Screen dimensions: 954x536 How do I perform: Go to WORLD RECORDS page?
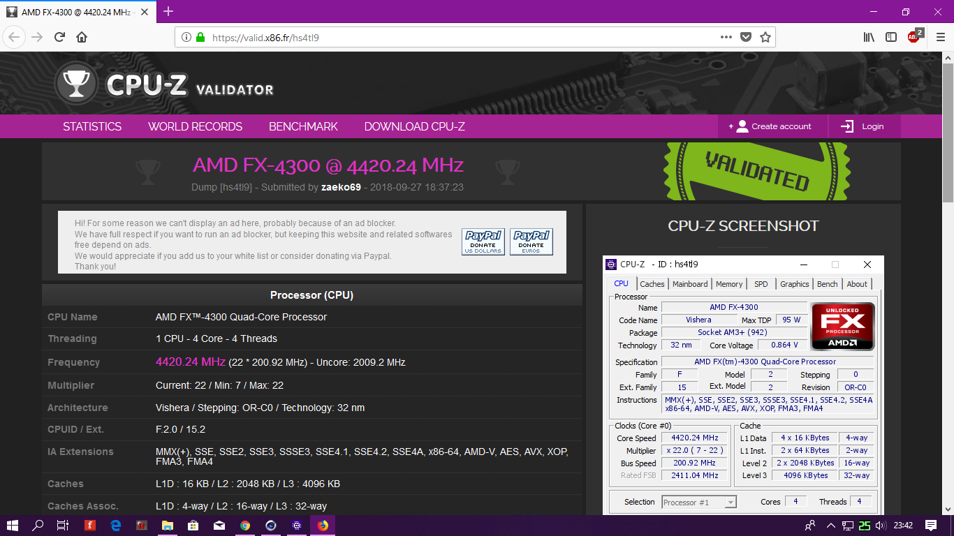point(195,126)
